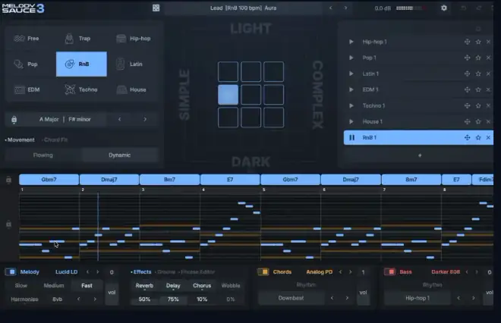Screen dimensions: 501x323
Task: Favorite the RnB 1 melody
Action: (x=478, y=137)
